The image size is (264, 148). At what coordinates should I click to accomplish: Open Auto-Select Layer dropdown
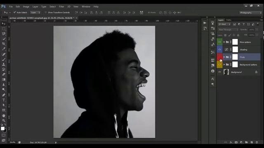[35, 12]
